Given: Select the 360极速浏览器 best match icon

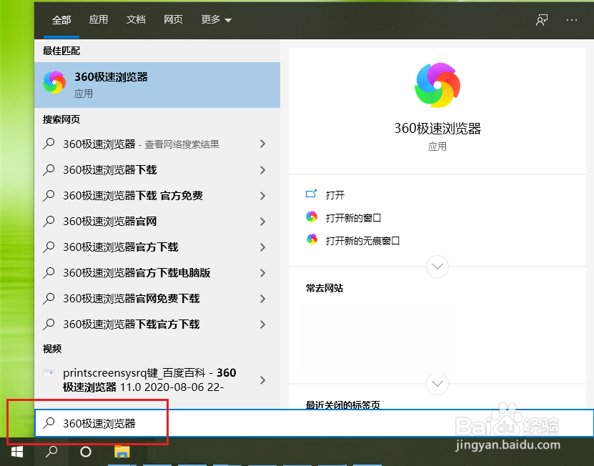Looking at the screenshot, I should [x=54, y=81].
